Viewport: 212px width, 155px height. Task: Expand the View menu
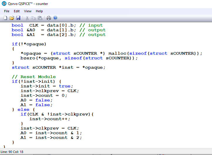28,11
